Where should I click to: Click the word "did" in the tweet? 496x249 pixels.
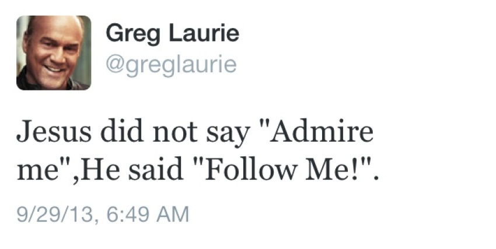tap(117, 134)
